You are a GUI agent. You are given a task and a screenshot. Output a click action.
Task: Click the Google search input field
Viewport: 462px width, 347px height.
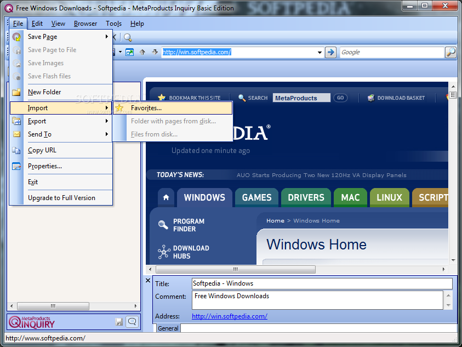[392, 52]
